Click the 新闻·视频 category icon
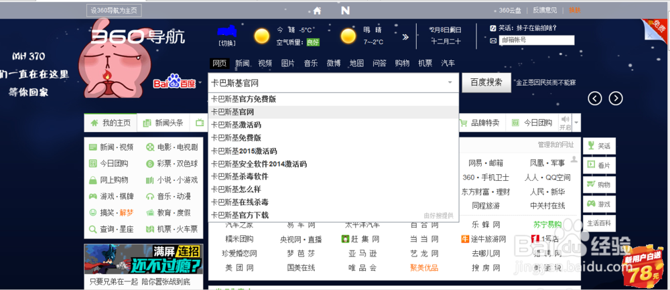 [x=92, y=147]
